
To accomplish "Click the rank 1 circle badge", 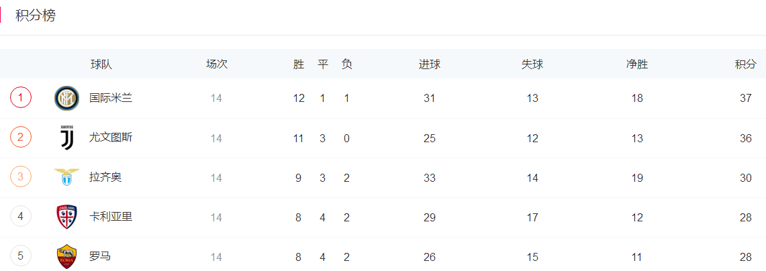I will click(21, 98).
